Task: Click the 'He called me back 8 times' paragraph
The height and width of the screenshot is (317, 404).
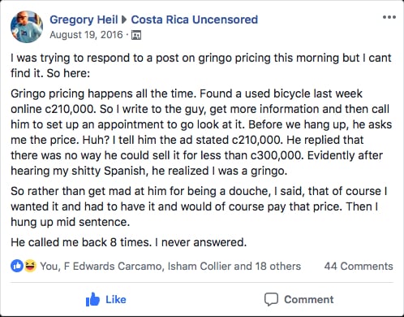Action: 129,242
